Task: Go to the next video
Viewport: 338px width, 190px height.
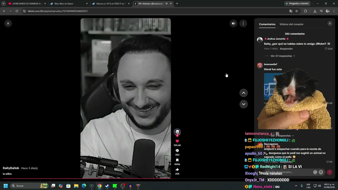Action: click(x=243, y=104)
